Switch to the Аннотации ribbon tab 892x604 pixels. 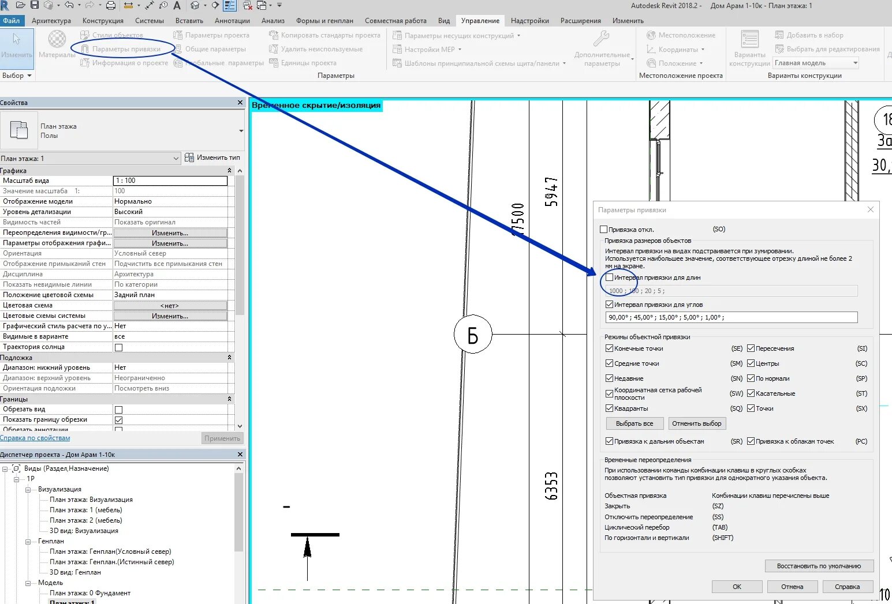(232, 20)
